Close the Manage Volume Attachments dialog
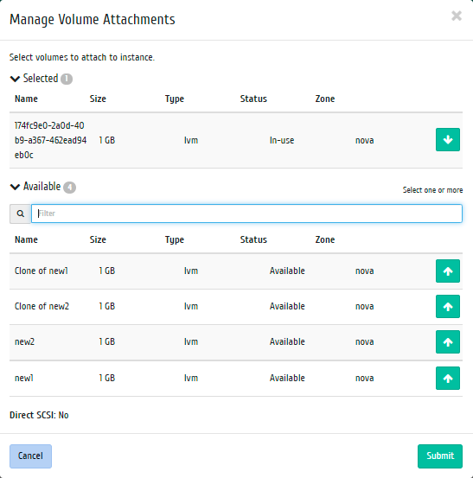Viewport: 473px width, 478px height. [x=457, y=16]
